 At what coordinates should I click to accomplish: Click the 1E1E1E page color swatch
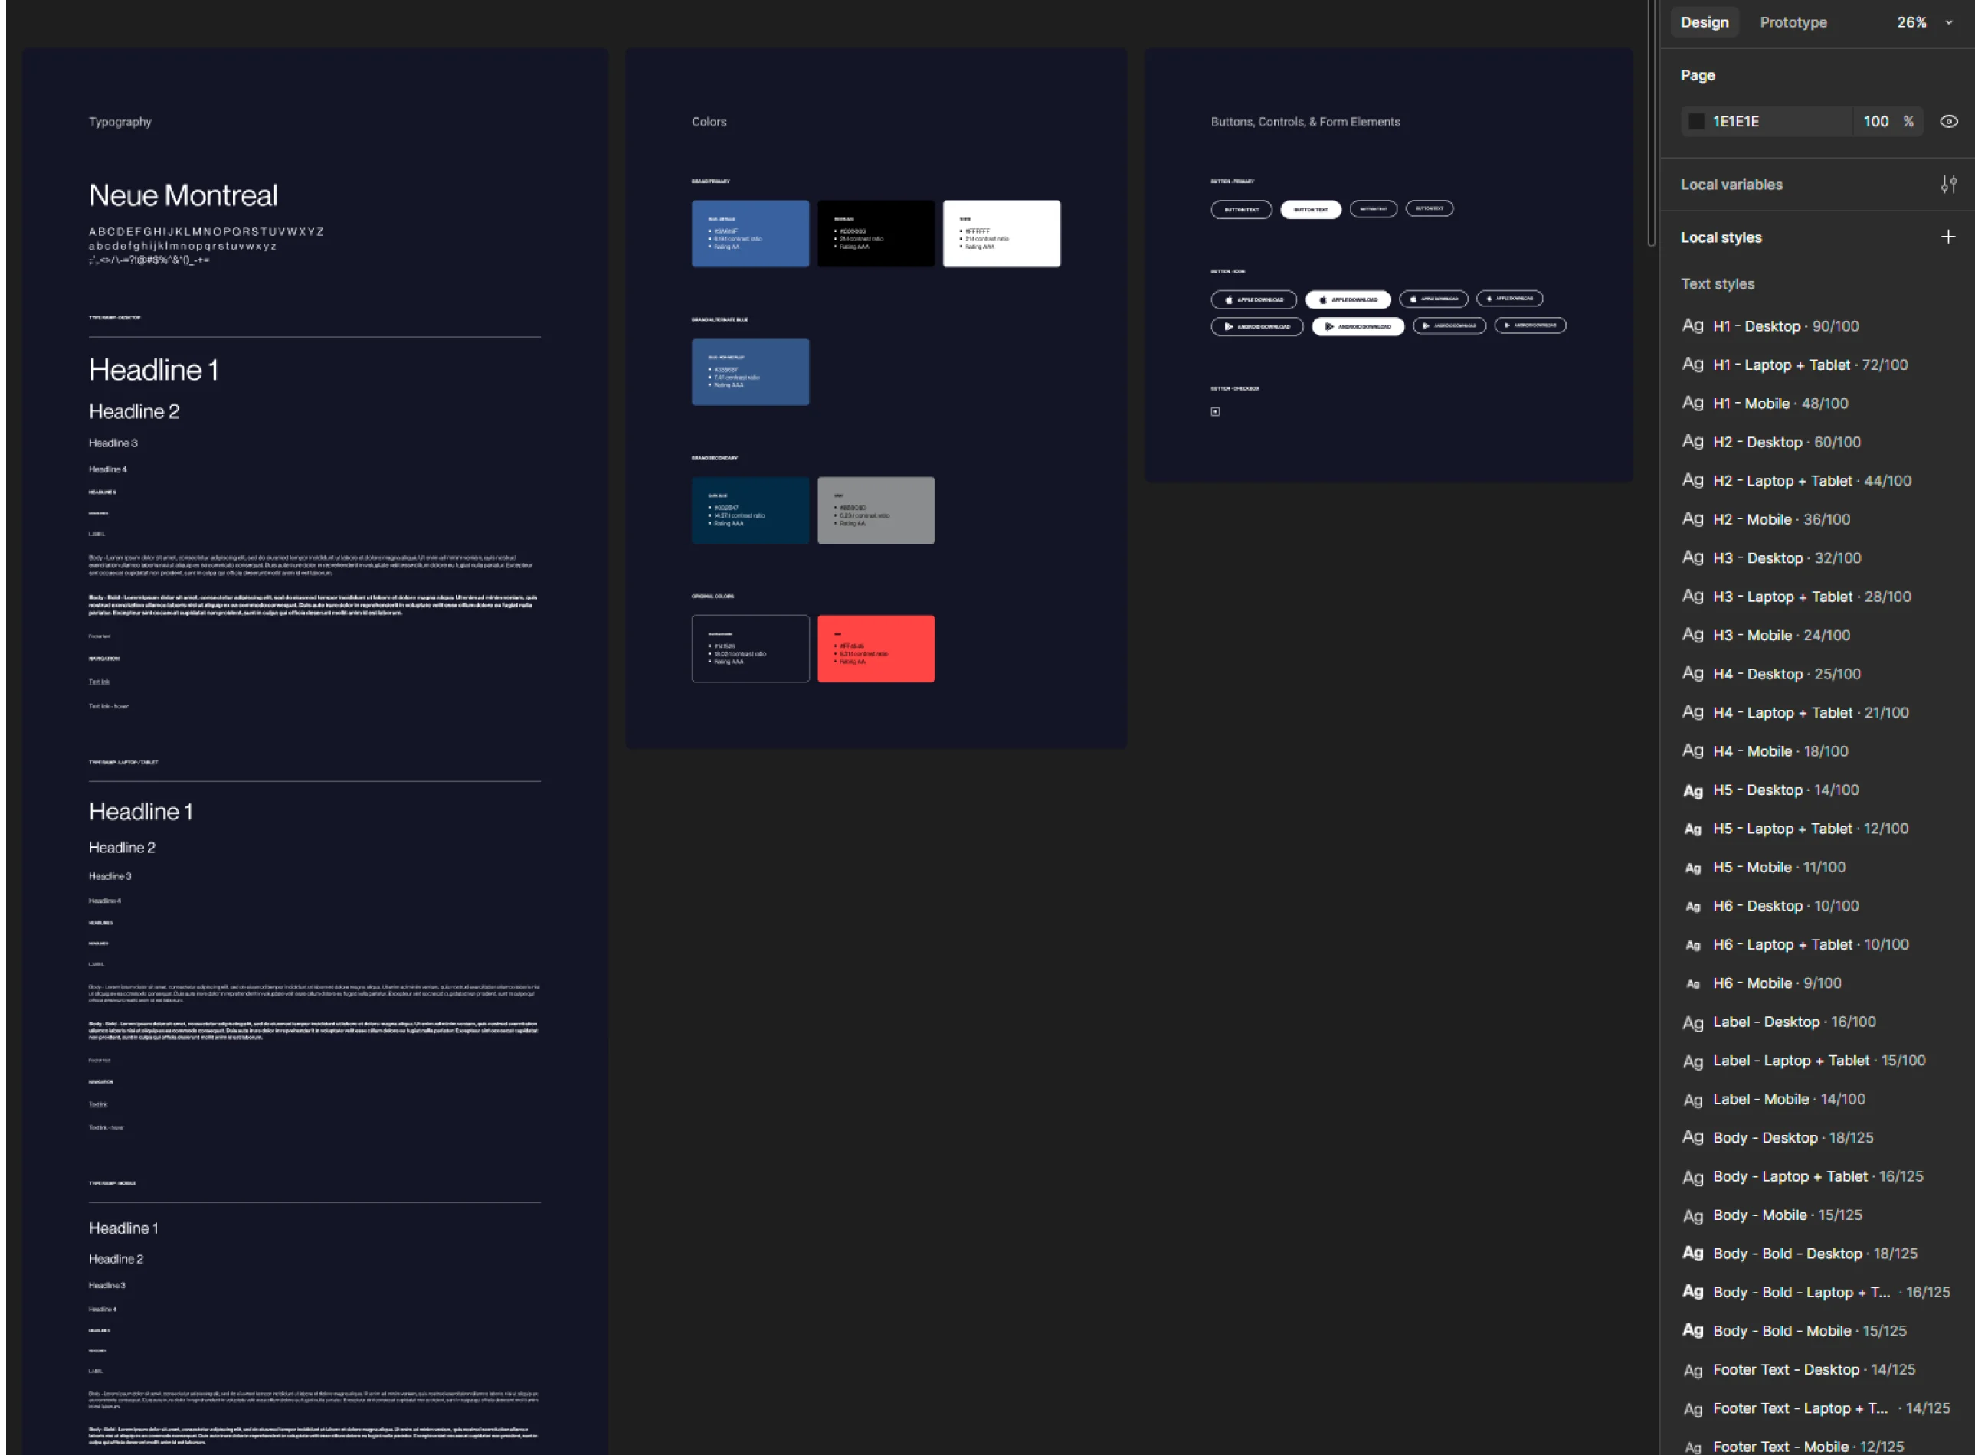1695,122
